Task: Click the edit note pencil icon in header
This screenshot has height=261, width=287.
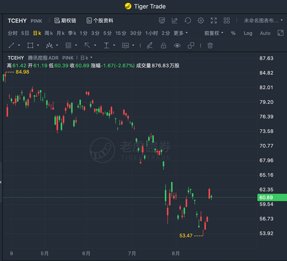Action: pos(175,21)
